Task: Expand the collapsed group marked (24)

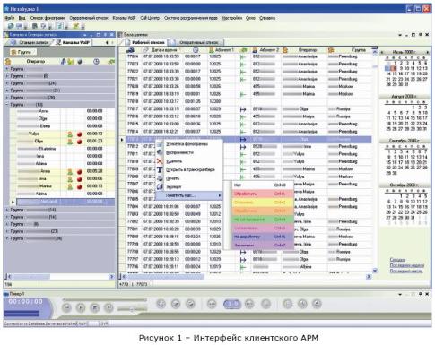Action: tap(7, 83)
